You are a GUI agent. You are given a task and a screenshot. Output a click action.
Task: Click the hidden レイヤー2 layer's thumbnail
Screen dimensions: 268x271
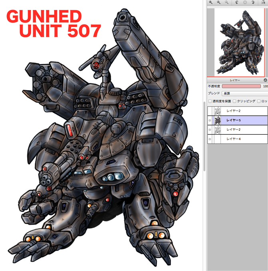[x=217, y=111]
